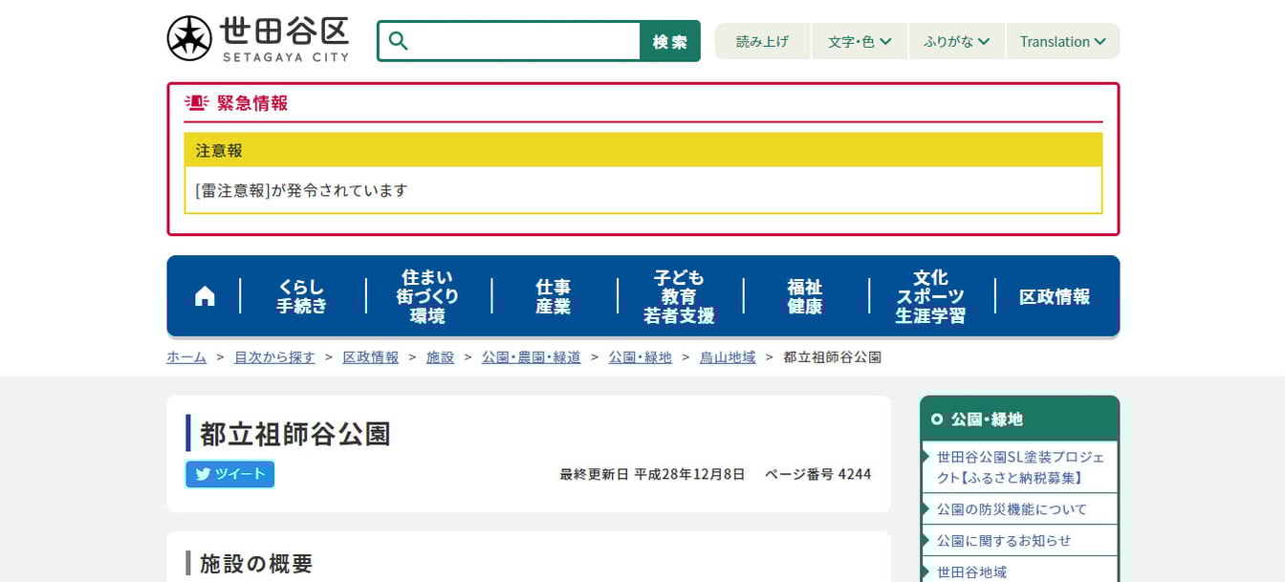Image resolution: width=1285 pixels, height=582 pixels.
Task: Click the Setagaya City logo
Action: [x=258, y=39]
